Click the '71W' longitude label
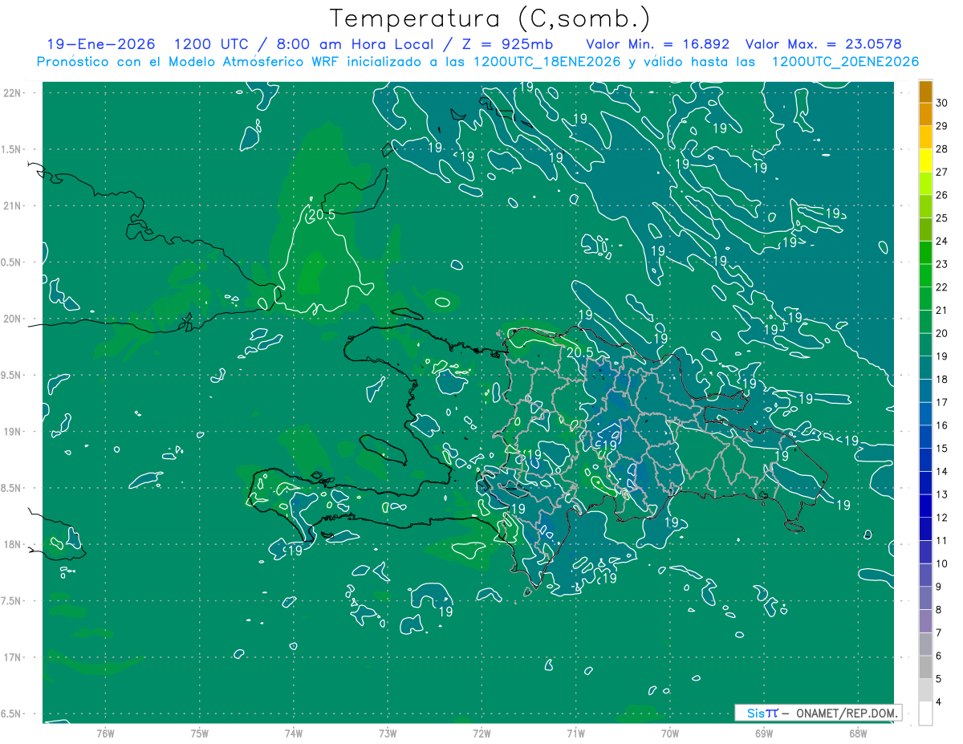 [x=575, y=733]
